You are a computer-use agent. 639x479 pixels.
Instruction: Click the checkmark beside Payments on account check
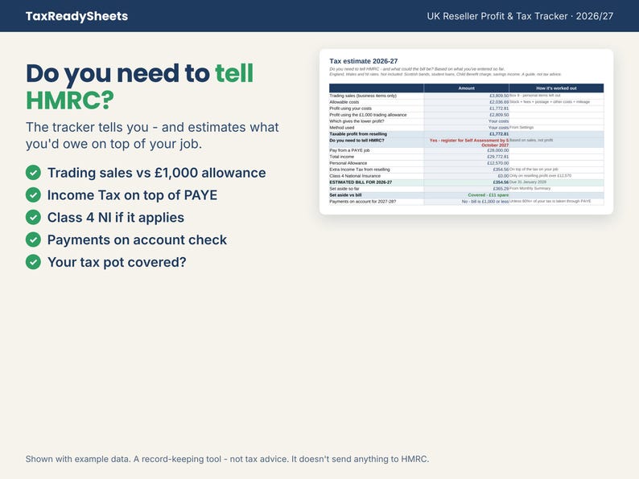coord(33,239)
